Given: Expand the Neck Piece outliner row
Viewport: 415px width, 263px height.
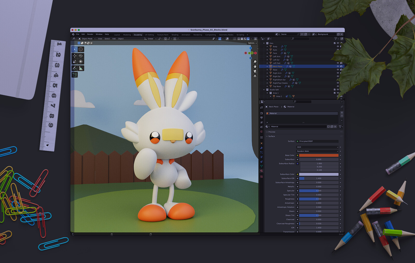Looking at the screenshot, I should tap(267, 66).
